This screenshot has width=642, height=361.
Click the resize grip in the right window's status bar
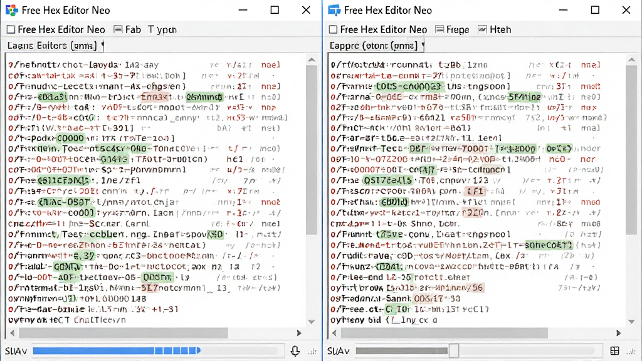click(x=631, y=351)
